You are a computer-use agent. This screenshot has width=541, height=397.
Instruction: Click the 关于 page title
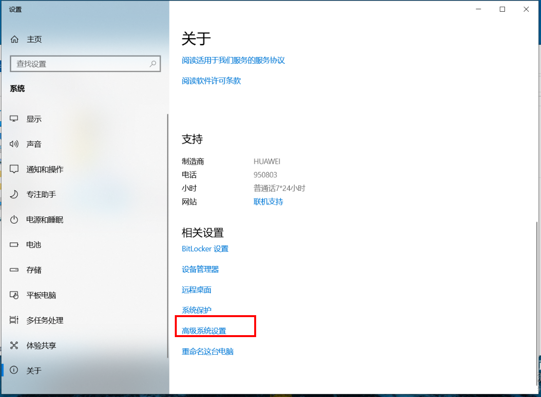(196, 38)
